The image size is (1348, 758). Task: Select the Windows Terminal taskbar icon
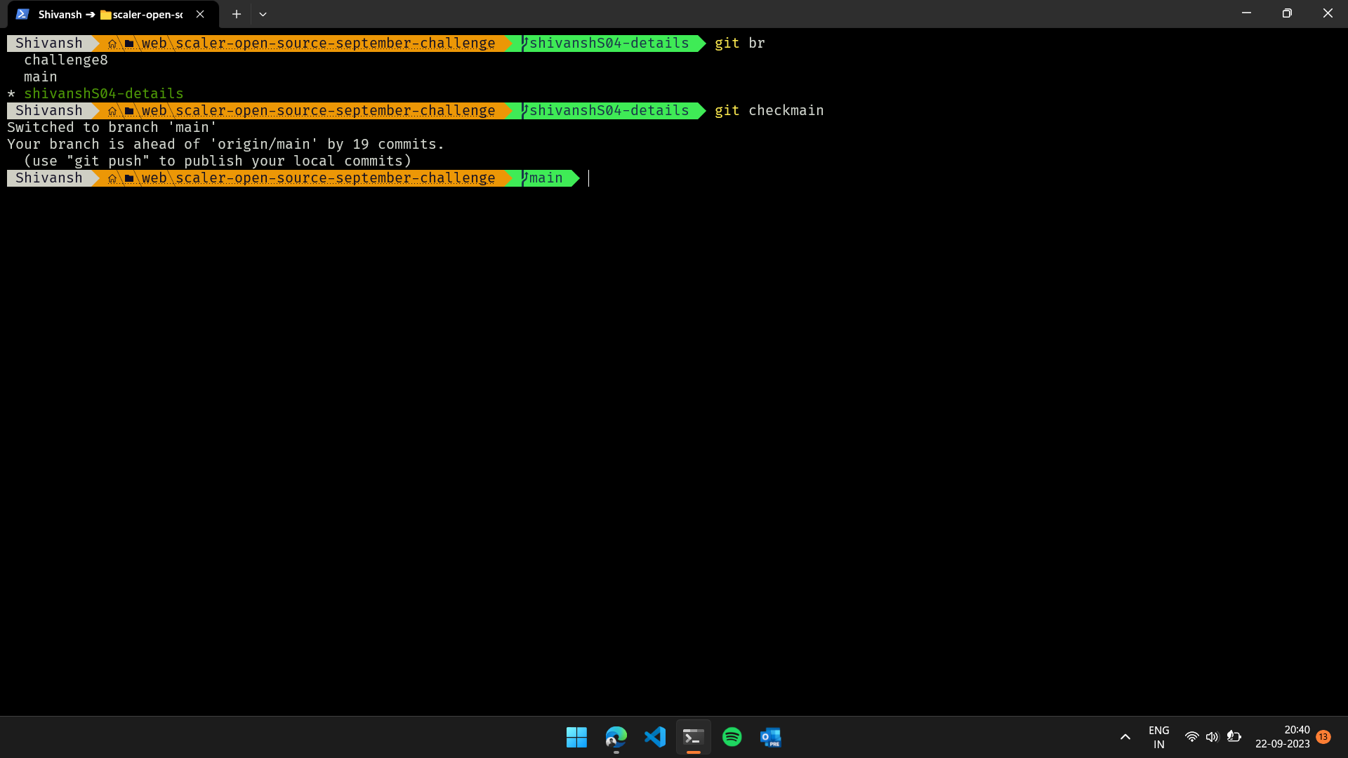693,737
